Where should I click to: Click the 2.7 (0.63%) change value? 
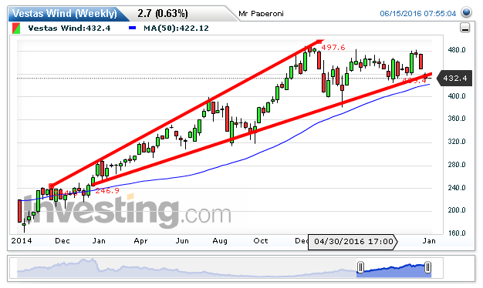163,14
